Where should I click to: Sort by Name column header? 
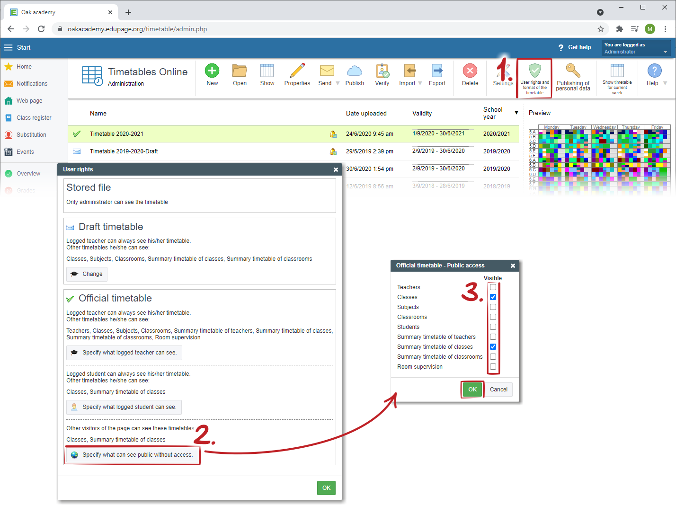click(x=98, y=113)
